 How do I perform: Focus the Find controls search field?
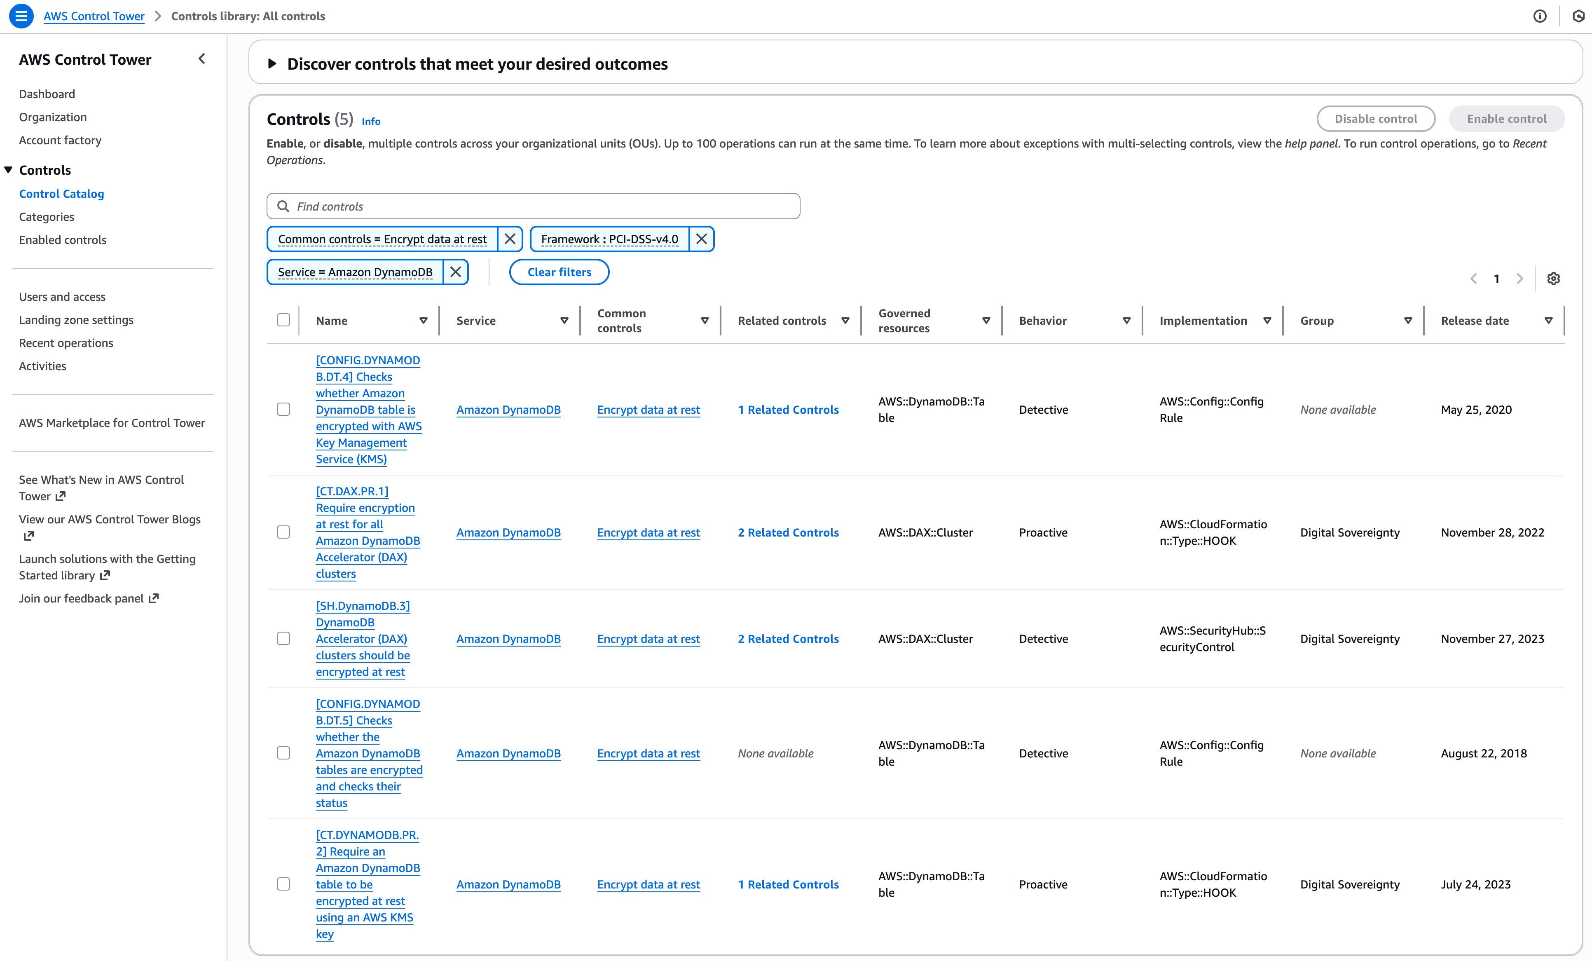click(x=533, y=206)
